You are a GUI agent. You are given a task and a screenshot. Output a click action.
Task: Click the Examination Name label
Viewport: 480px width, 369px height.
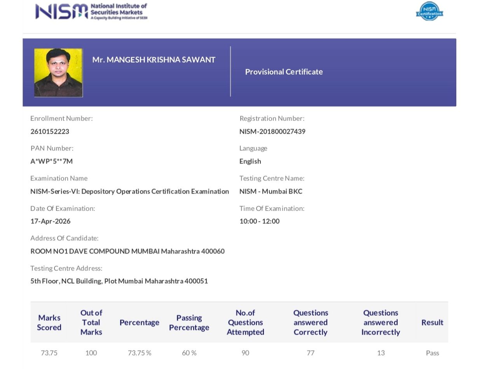(x=59, y=178)
